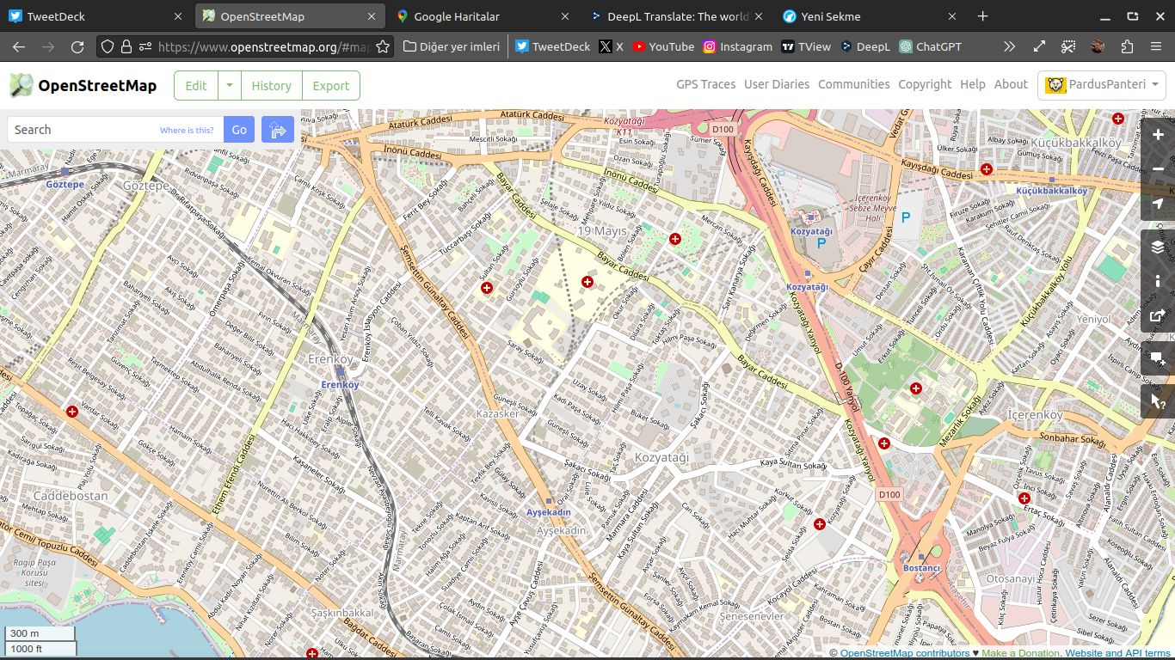Click the Make a Donation link

[1021, 653]
